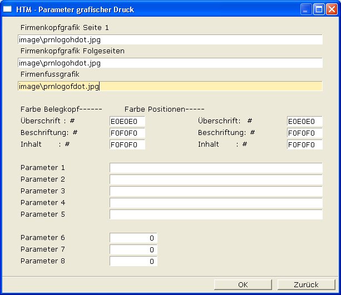Click the window icon in the title bar

tap(8, 9)
